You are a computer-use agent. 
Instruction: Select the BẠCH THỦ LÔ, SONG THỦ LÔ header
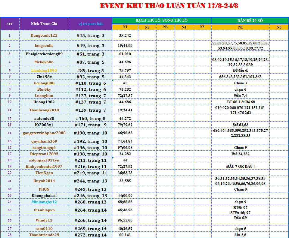tap(162, 20)
